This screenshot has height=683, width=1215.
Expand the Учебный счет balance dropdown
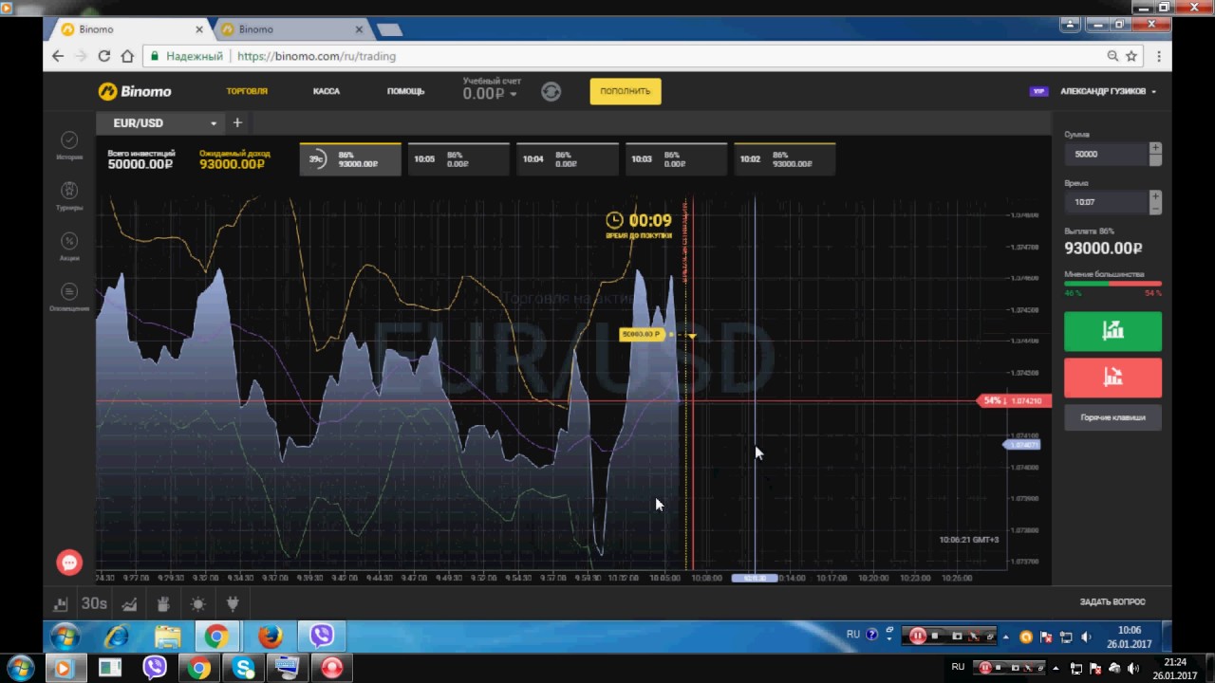tap(514, 94)
